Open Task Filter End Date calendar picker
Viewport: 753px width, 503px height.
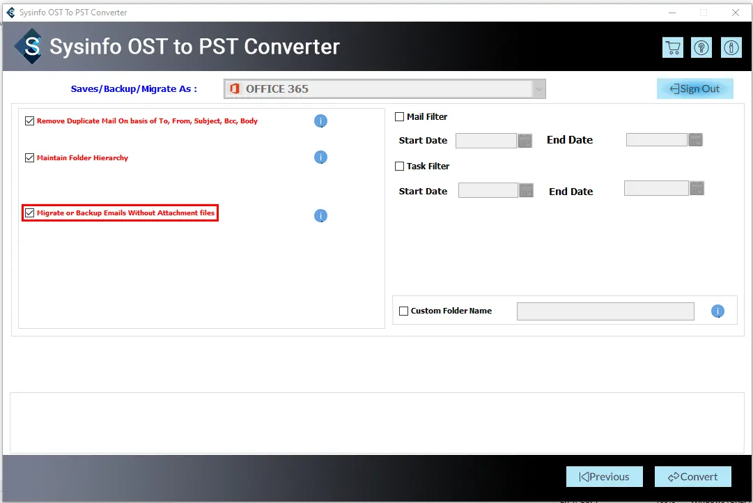697,188
